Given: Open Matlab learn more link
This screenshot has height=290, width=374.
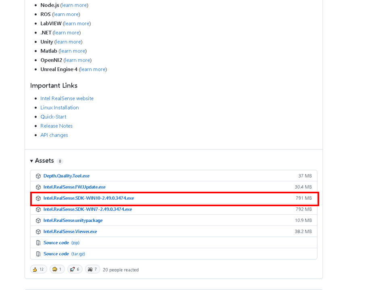Looking at the screenshot, I should [x=73, y=51].
